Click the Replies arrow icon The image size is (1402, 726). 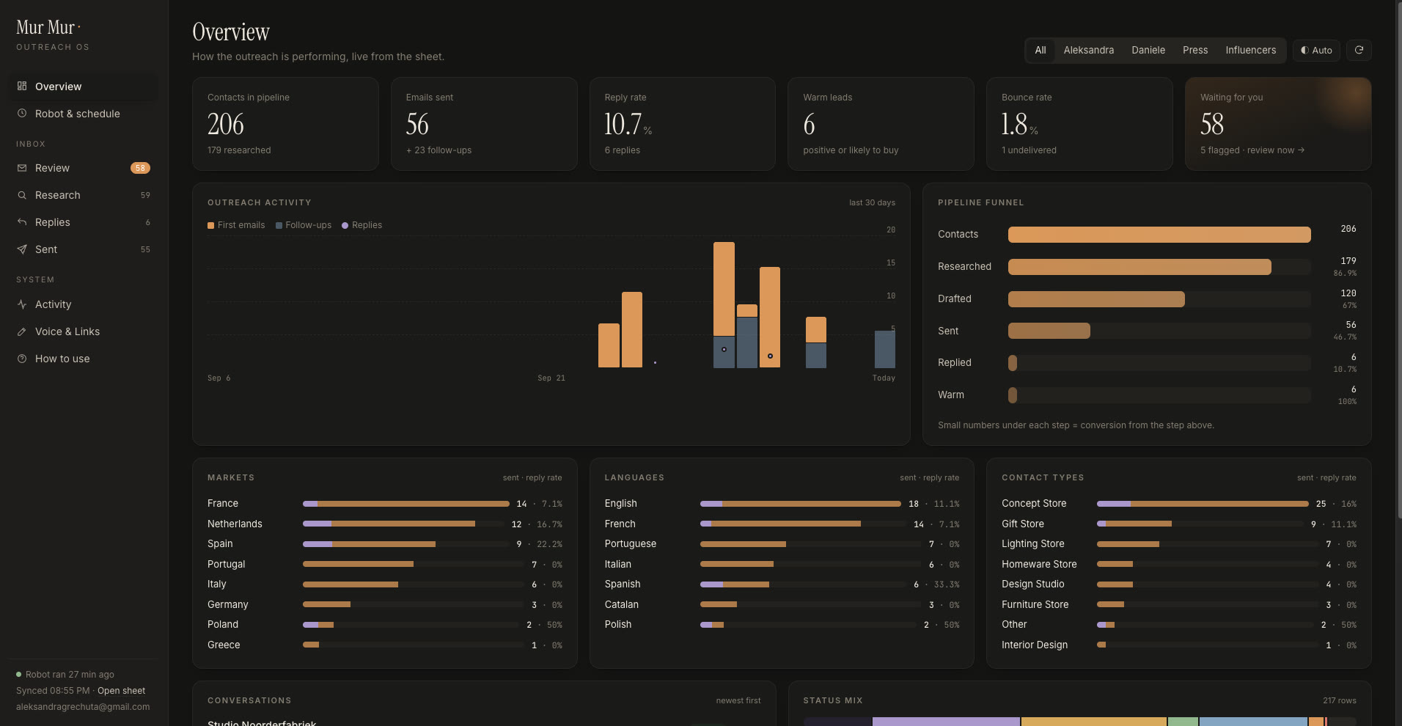pyautogui.click(x=22, y=222)
